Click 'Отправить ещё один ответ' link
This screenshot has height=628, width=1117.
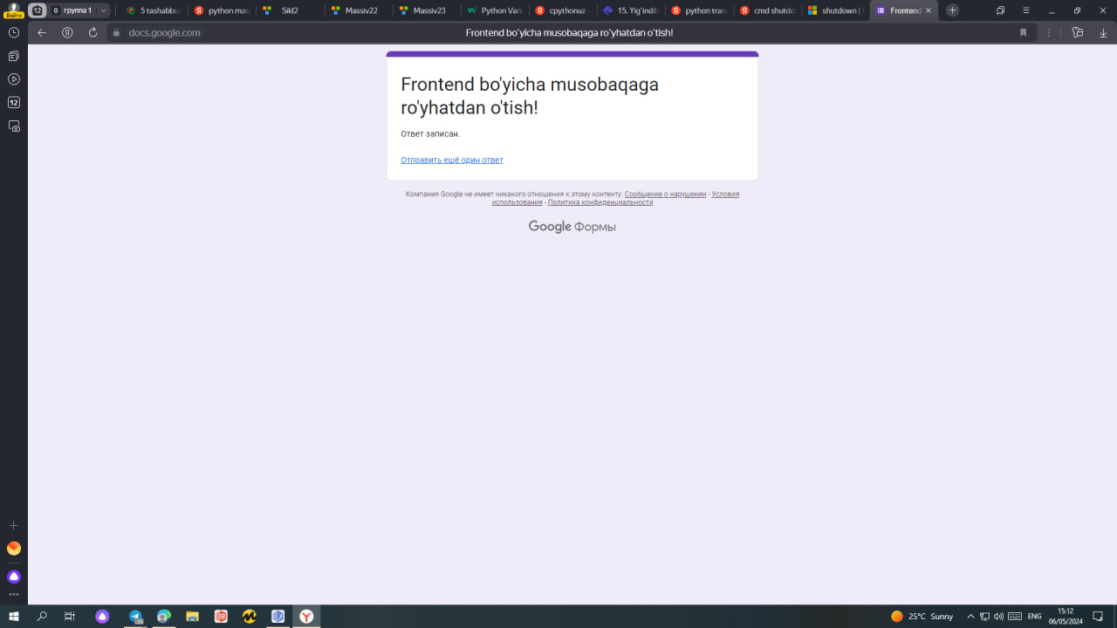[x=451, y=160]
